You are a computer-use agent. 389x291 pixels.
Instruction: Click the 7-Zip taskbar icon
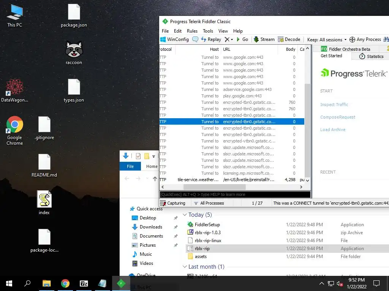click(x=84, y=283)
